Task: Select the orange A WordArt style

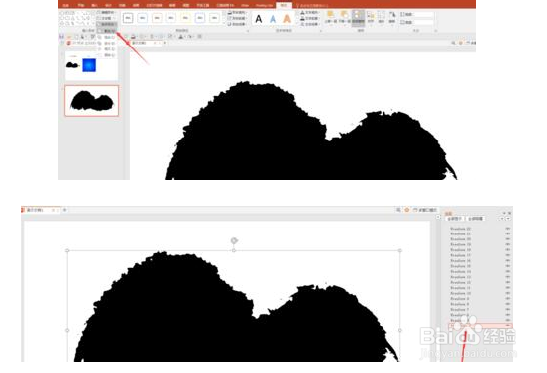Action: 287,19
